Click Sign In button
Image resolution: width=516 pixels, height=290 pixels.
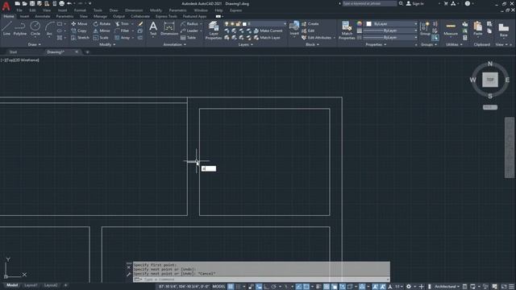pyautogui.click(x=415, y=3)
